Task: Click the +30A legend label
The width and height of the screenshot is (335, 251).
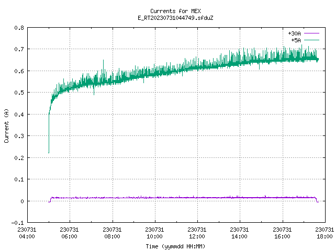Action: (294, 33)
